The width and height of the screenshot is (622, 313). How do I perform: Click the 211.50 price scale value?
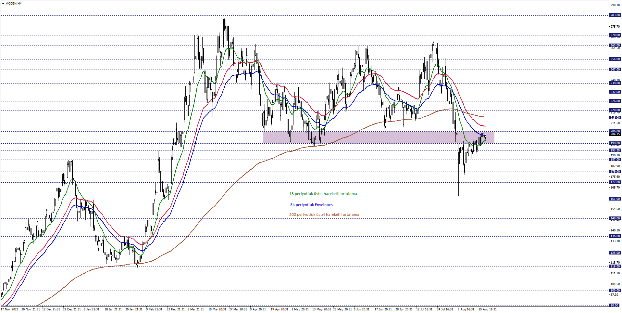click(615, 123)
